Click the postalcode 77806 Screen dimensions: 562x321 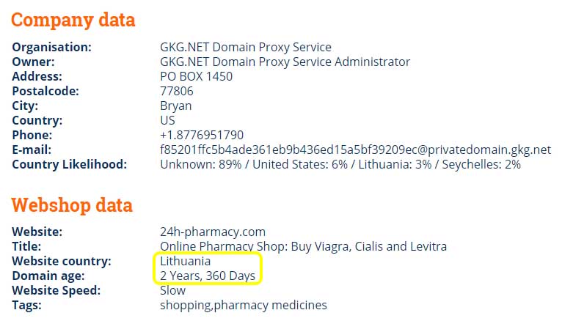click(x=176, y=91)
